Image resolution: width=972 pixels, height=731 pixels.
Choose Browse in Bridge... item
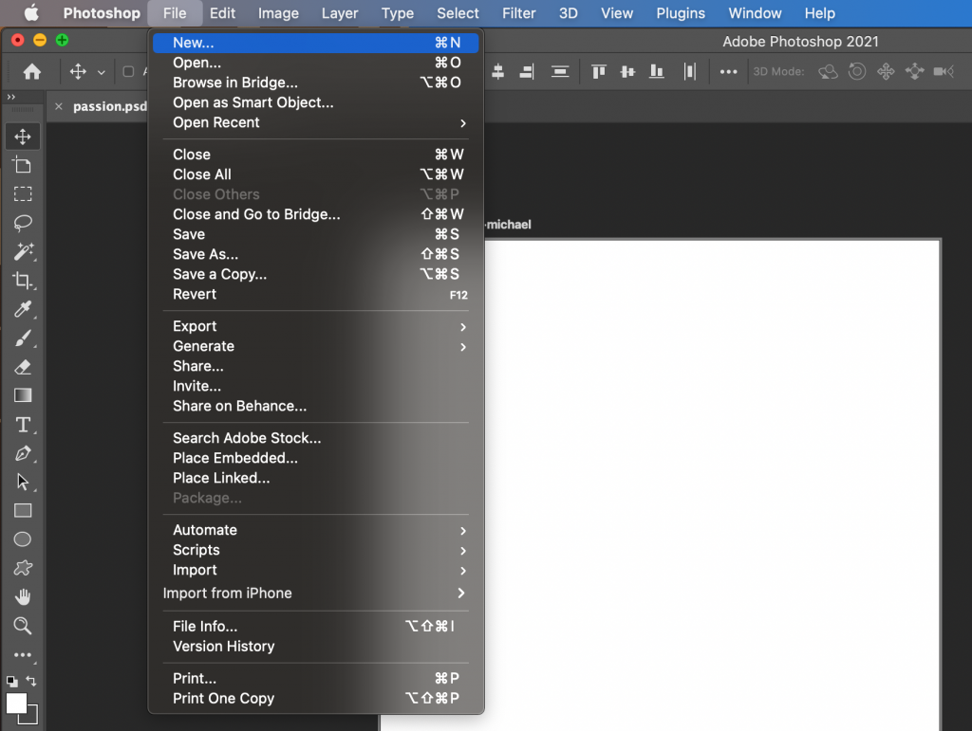coord(315,82)
